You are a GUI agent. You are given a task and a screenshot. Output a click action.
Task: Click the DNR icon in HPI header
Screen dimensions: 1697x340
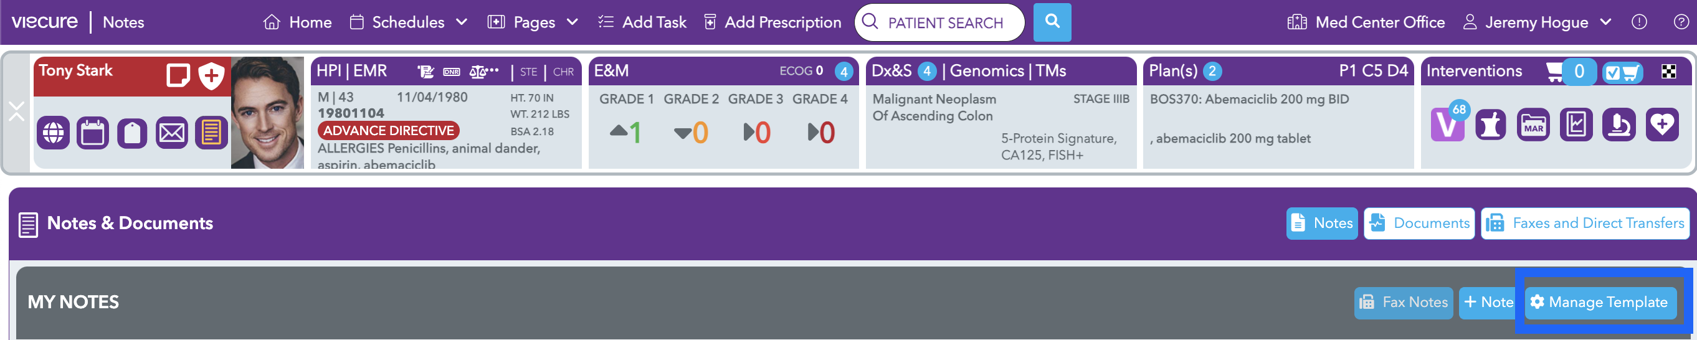pos(451,72)
